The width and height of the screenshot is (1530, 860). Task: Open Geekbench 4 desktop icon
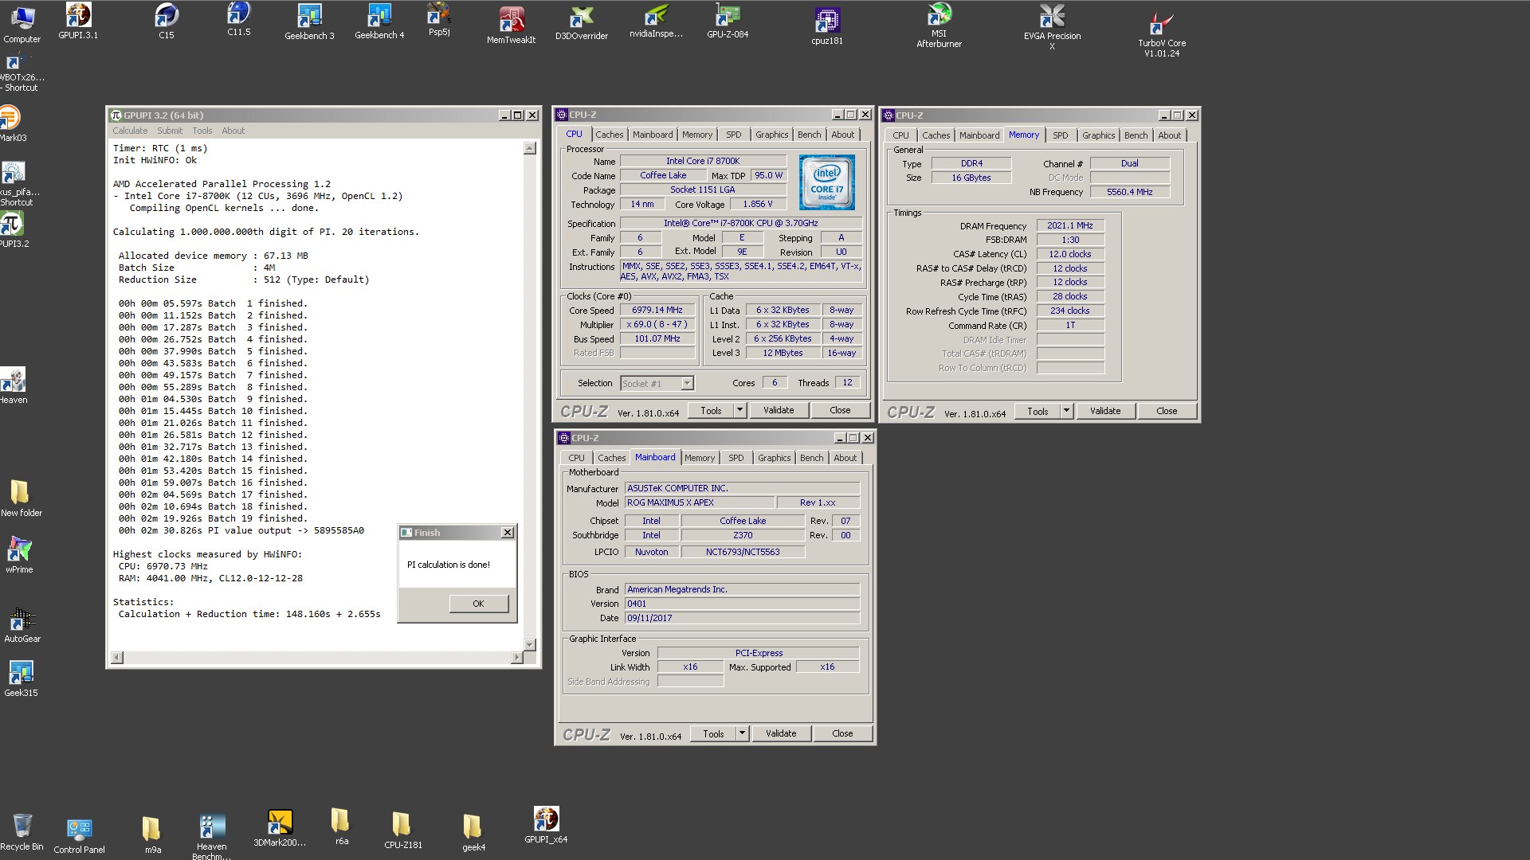(379, 21)
